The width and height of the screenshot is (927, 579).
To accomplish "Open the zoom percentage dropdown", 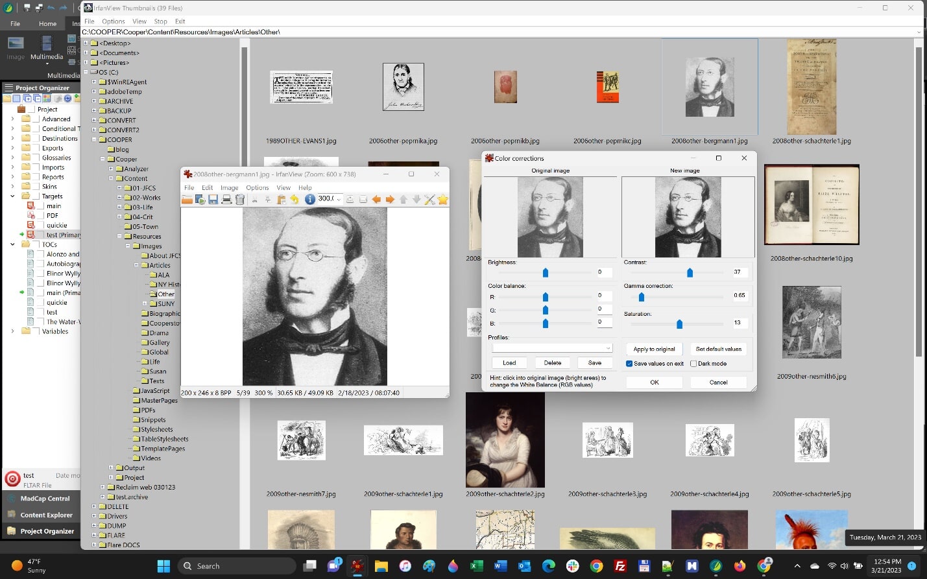I will tap(339, 199).
